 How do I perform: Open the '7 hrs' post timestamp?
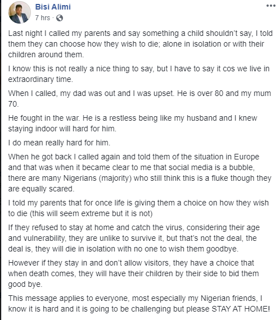43,18
